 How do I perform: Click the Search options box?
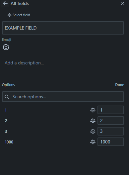tap(63, 97)
